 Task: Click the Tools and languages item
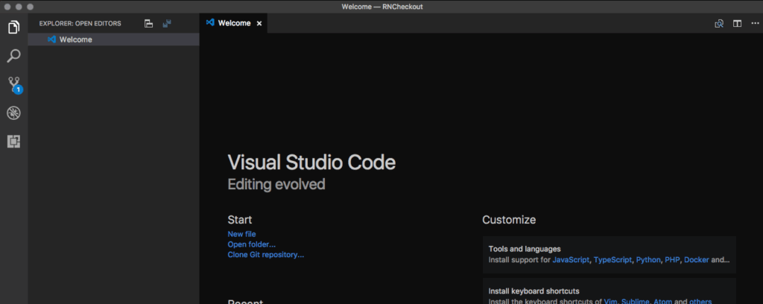(610, 254)
